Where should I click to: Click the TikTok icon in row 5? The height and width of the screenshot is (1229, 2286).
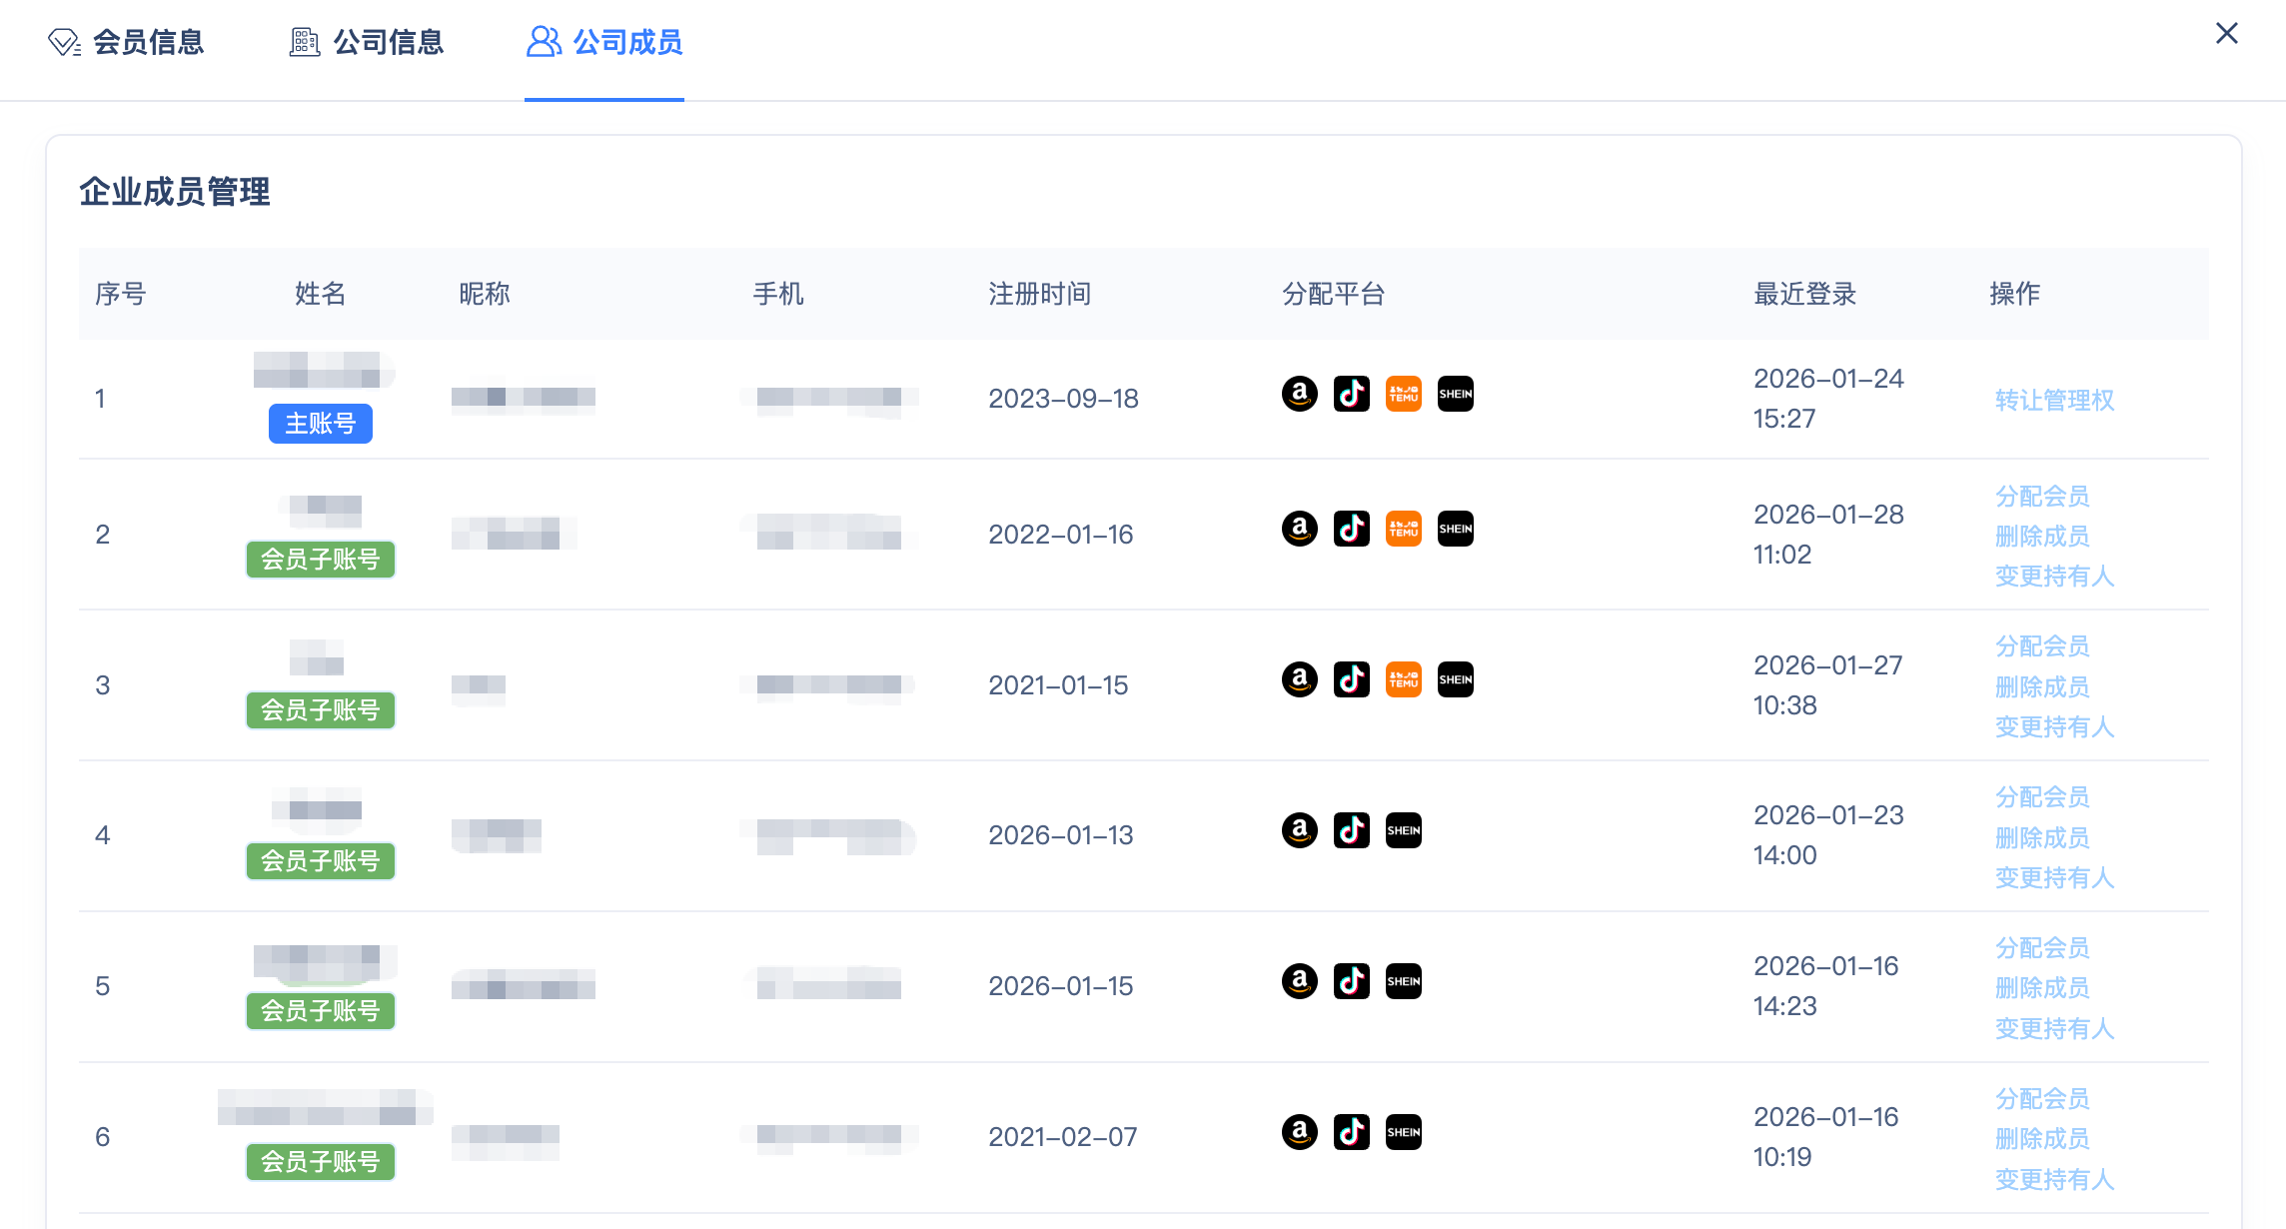click(1351, 981)
